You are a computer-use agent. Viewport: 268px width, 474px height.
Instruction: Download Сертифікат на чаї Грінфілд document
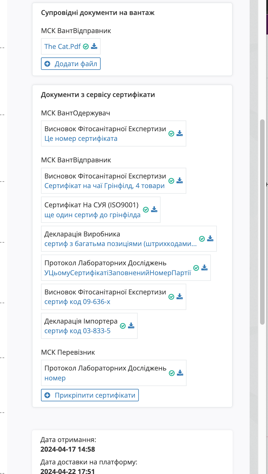[180, 180]
